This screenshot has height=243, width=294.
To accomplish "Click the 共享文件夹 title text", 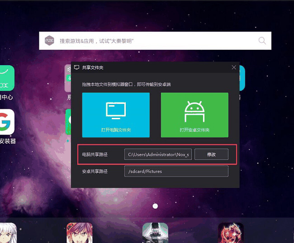I will coord(93,68).
